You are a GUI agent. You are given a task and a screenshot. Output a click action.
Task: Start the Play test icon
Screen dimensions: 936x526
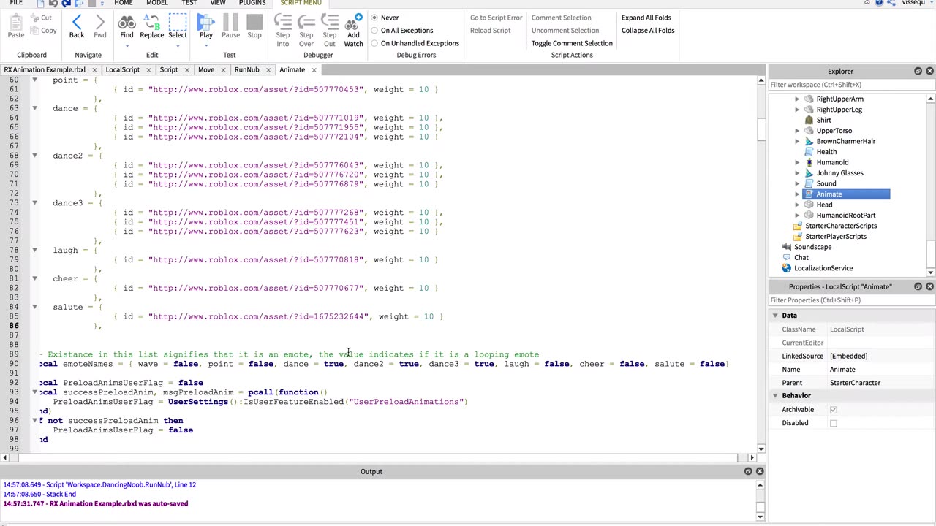click(206, 22)
